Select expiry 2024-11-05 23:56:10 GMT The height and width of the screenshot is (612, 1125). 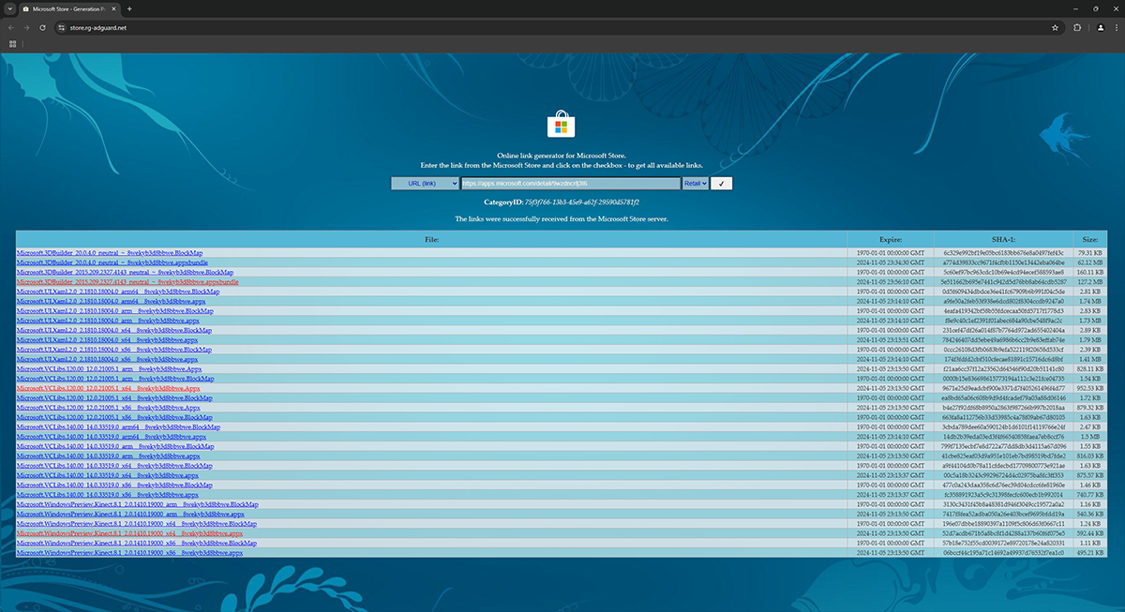891,281
